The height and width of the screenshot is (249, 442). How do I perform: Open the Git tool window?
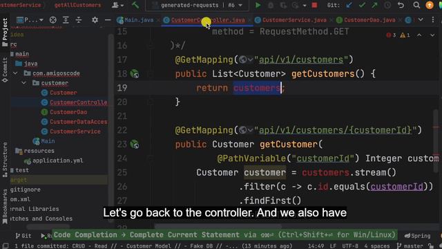(x=23, y=235)
